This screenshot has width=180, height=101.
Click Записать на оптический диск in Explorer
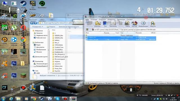[x=69, y=27]
